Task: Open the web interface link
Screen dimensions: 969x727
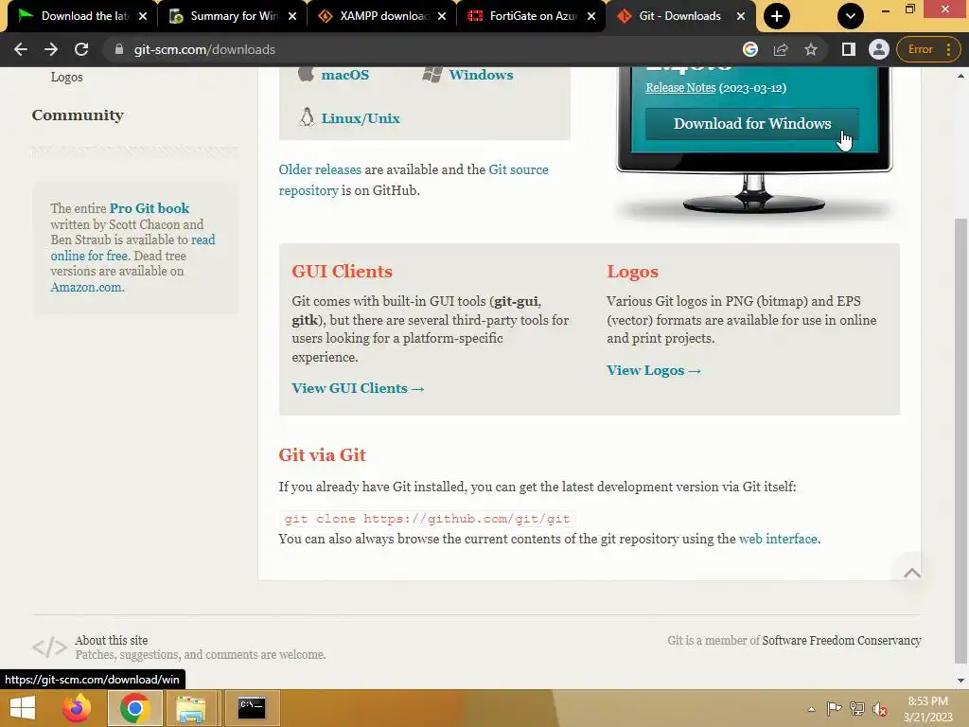Action: (x=778, y=539)
